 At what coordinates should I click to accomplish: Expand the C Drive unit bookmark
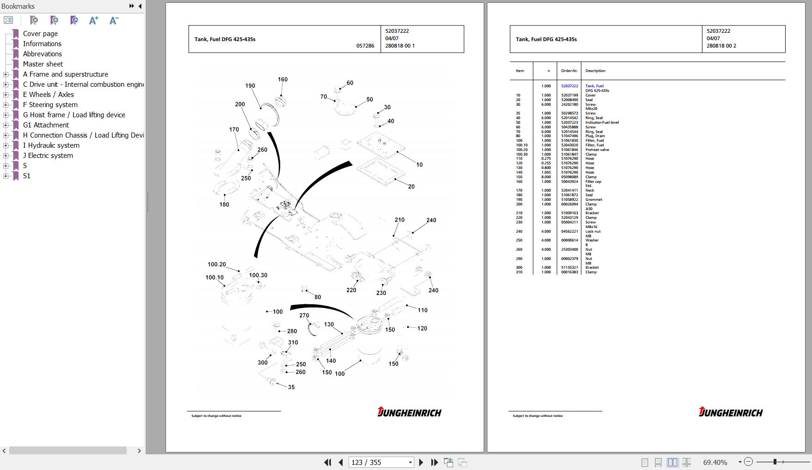click(x=6, y=84)
